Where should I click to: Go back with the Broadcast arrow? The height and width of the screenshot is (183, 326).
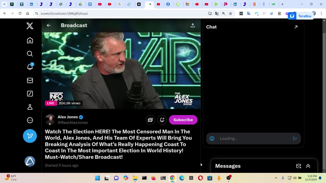coord(49,25)
